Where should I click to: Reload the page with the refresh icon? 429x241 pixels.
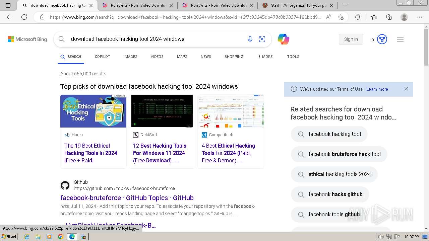[x=24, y=17]
